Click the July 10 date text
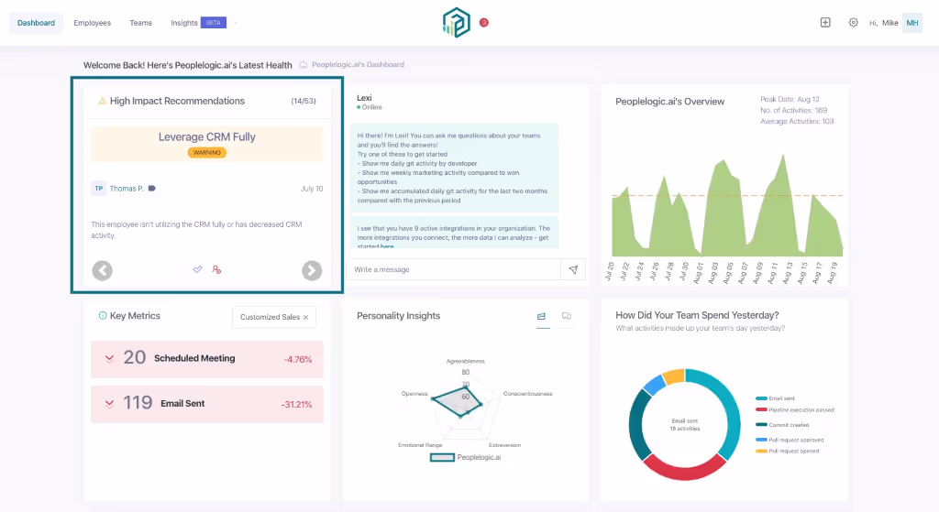Screen dimensions: 939x512 click(312, 189)
